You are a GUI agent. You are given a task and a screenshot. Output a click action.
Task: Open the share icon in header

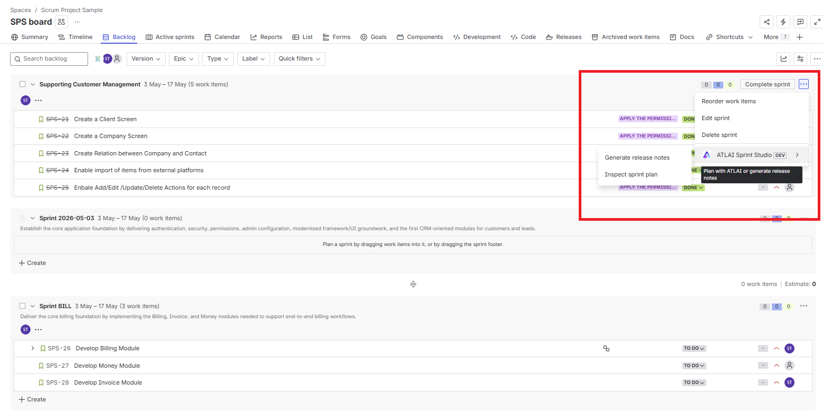[x=767, y=22]
